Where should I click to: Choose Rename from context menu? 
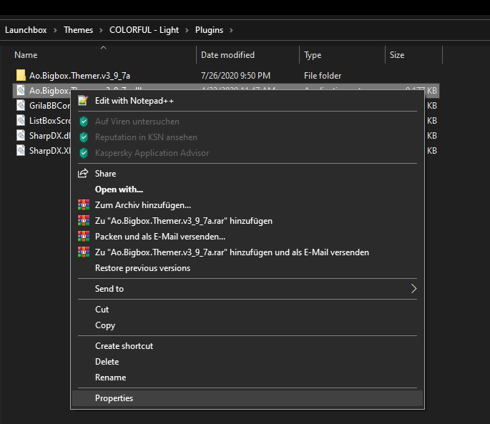pyautogui.click(x=248, y=378)
